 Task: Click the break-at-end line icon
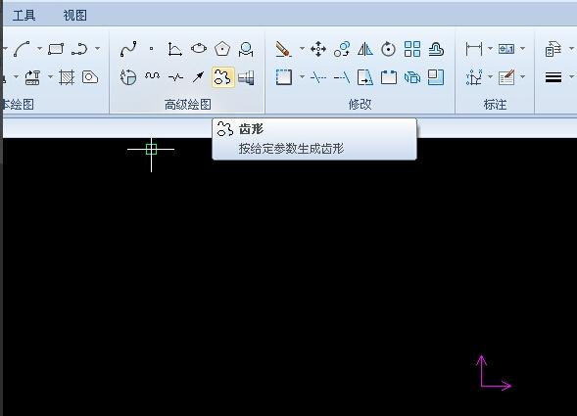pyautogui.click(x=342, y=77)
